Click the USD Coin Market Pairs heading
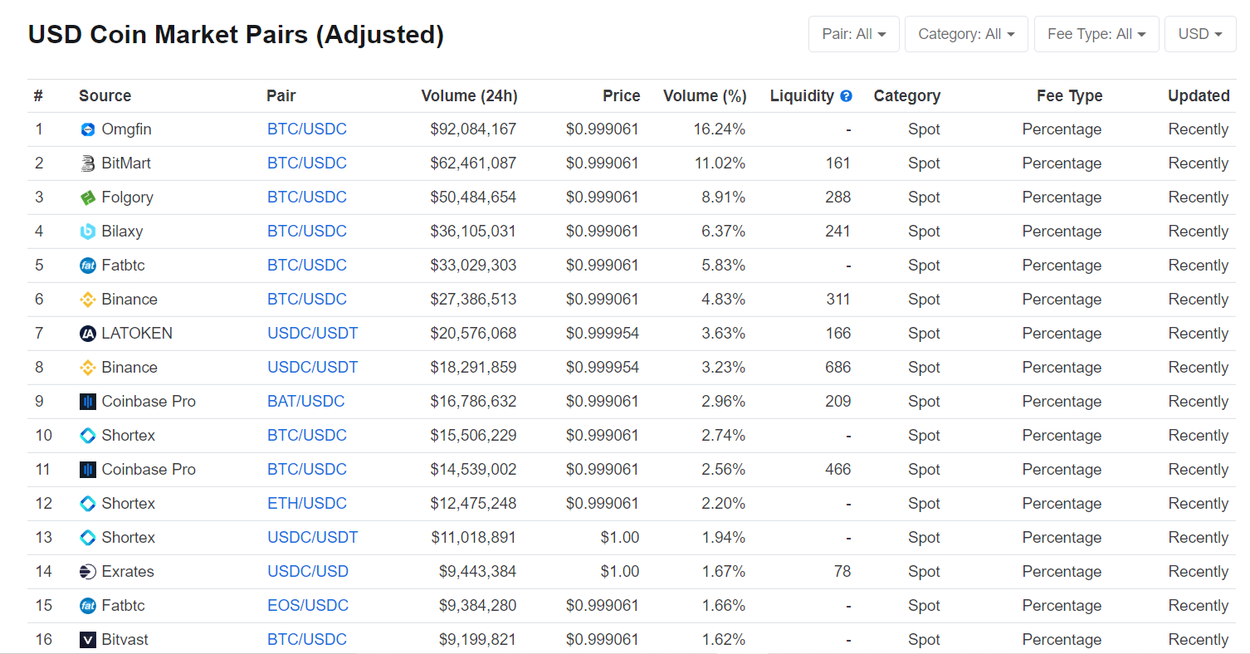1250x654 pixels. (x=236, y=35)
